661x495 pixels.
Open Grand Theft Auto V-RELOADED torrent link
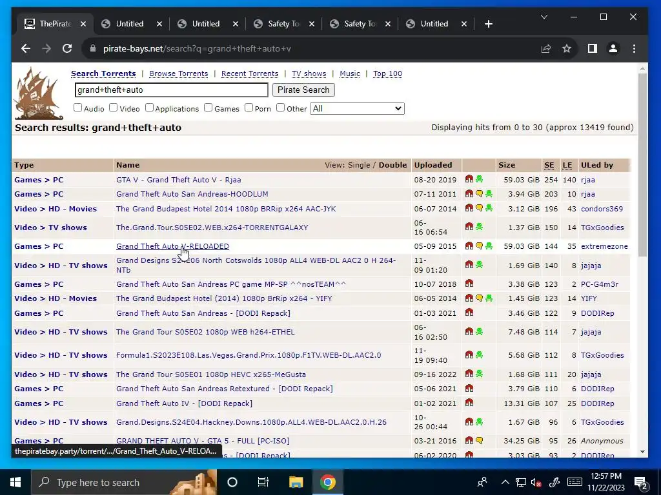tap(172, 246)
